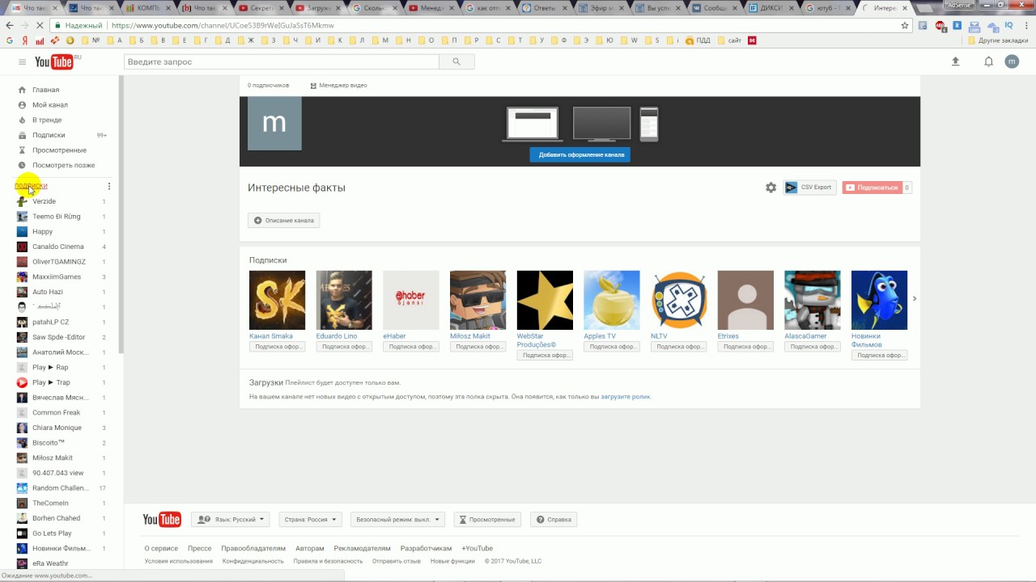Click Добавить оформление канала button
The height and width of the screenshot is (582, 1036).
(580, 154)
